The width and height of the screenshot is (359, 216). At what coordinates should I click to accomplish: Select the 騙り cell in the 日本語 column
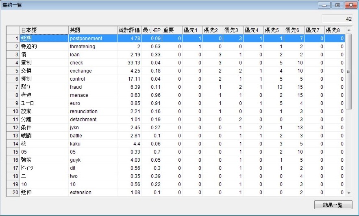click(x=44, y=87)
